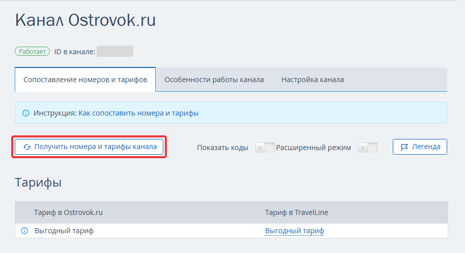Click the Расширенный режим label text
This screenshot has width=465, height=253.
tap(313, 148)
